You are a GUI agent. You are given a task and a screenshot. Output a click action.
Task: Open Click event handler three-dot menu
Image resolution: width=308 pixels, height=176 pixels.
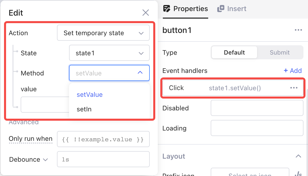point(294,88)
